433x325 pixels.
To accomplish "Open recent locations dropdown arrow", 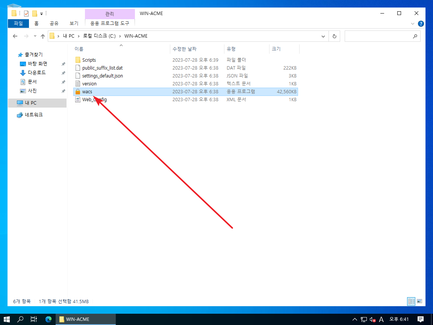I will pos(35,36).
